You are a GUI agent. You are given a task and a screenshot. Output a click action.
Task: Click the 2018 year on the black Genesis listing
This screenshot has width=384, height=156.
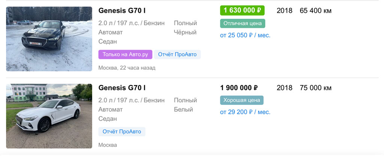pos(284,10)
